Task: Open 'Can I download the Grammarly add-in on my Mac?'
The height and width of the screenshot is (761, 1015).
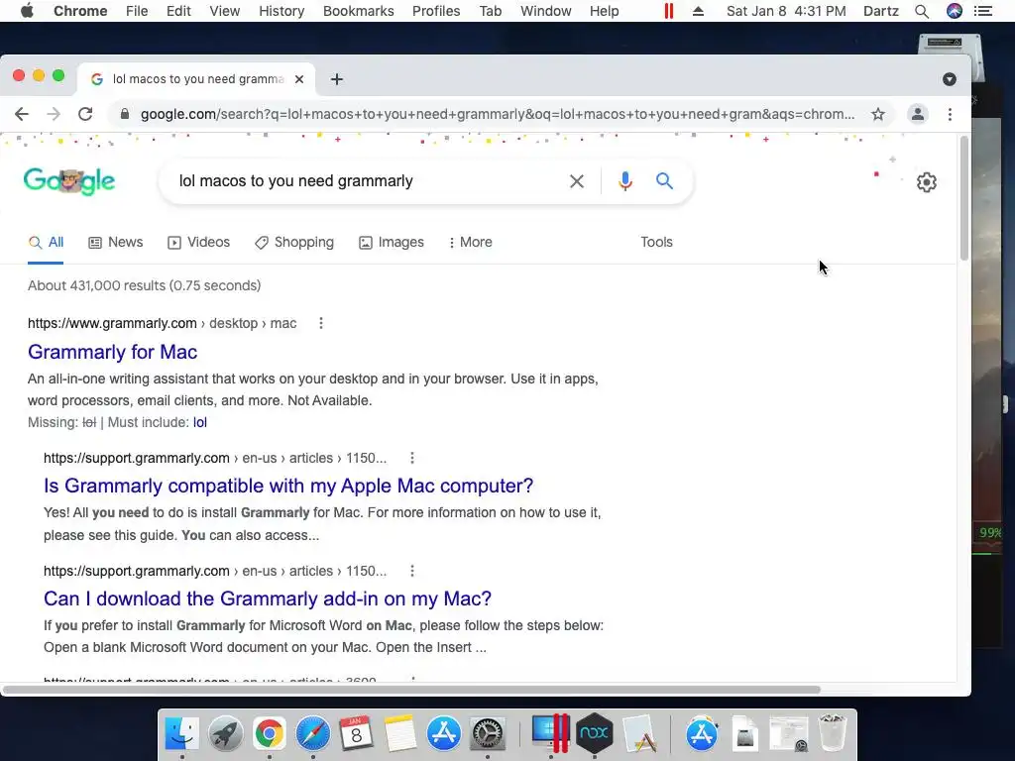Action: click(x=268, y=598)
